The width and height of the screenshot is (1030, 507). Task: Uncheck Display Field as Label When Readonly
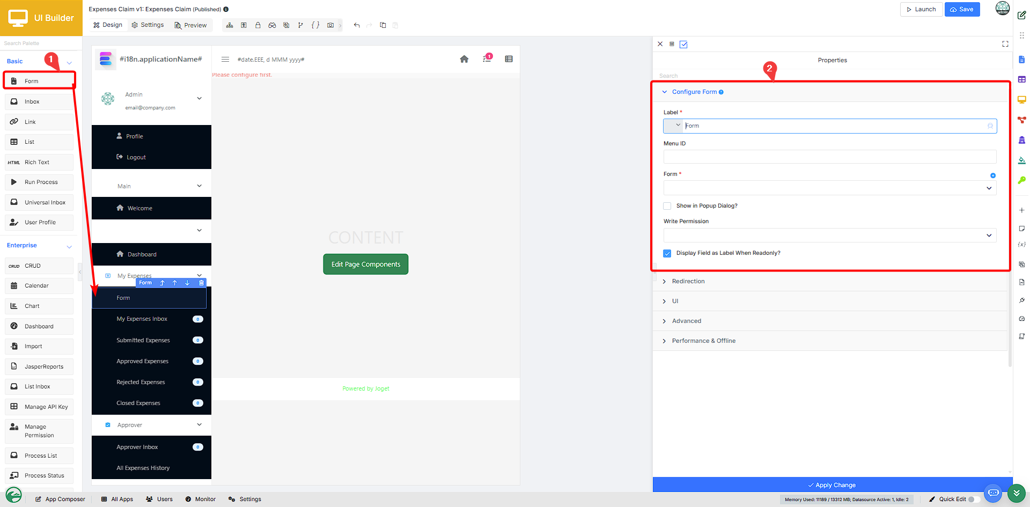point(667,253)
